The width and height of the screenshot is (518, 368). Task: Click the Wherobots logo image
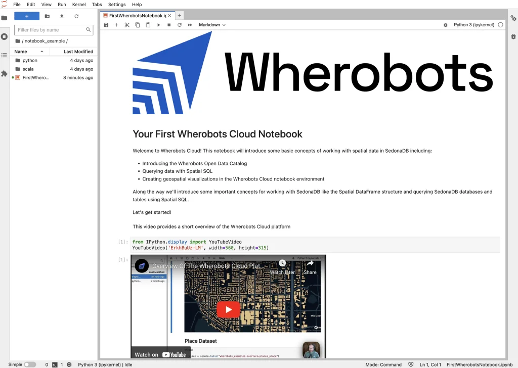[x=313, y=73]
